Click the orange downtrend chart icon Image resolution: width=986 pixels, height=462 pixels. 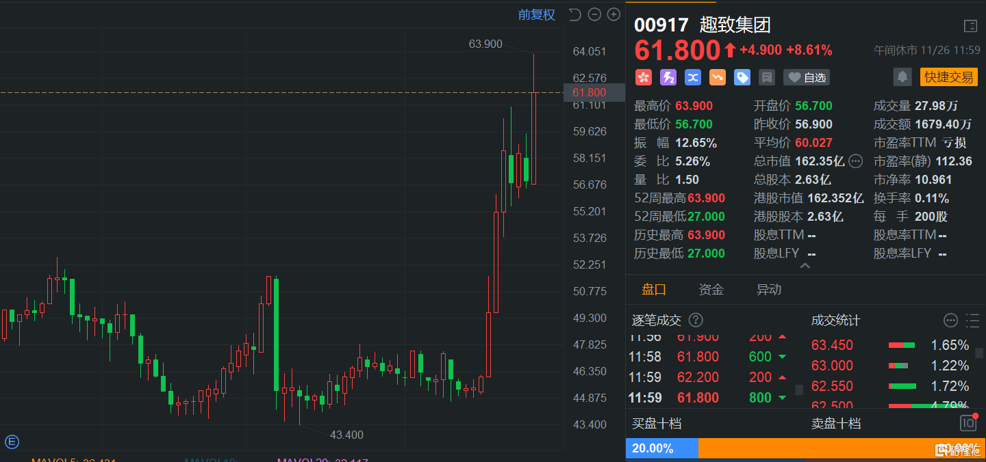(718, 77)
